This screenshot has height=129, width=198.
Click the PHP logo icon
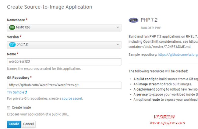pos(133,20)
